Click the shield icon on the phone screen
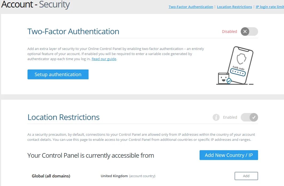Image resolution: width=284 pixels, height=186 pixels. click(x=242, y=59)
